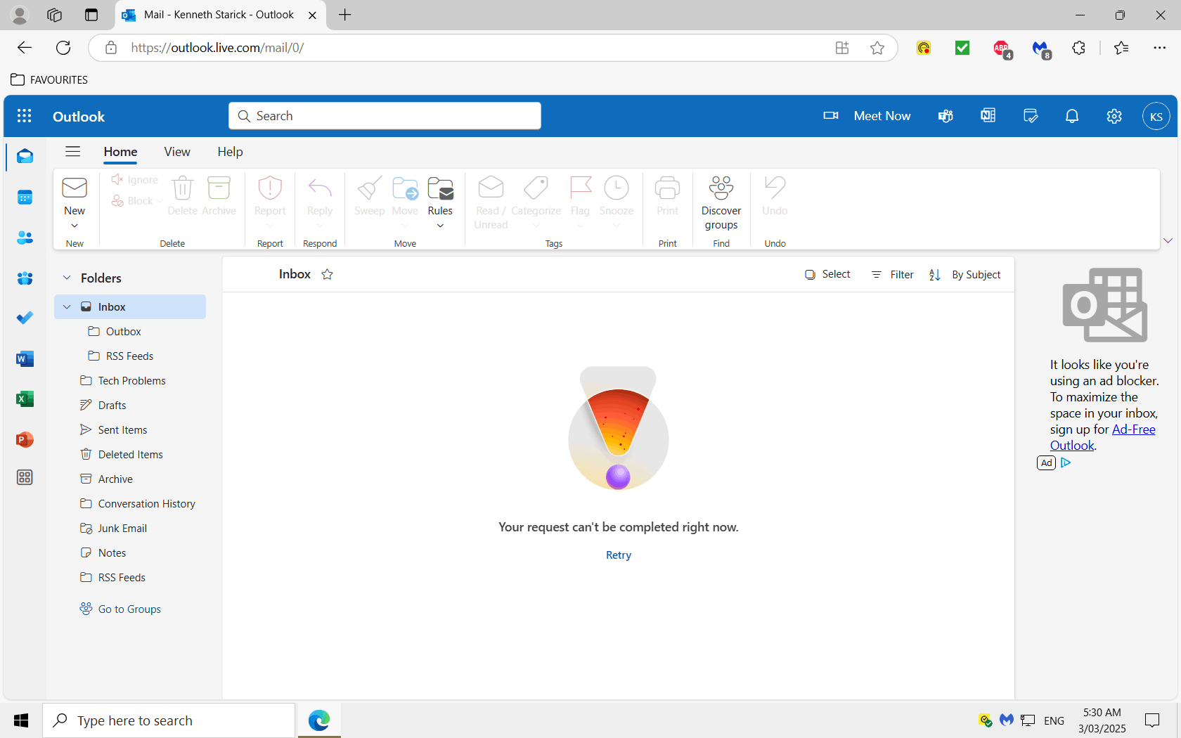Add this page to browser favorites star
Viewport: 1181px width, 738px height.
[x=877, y=48]
